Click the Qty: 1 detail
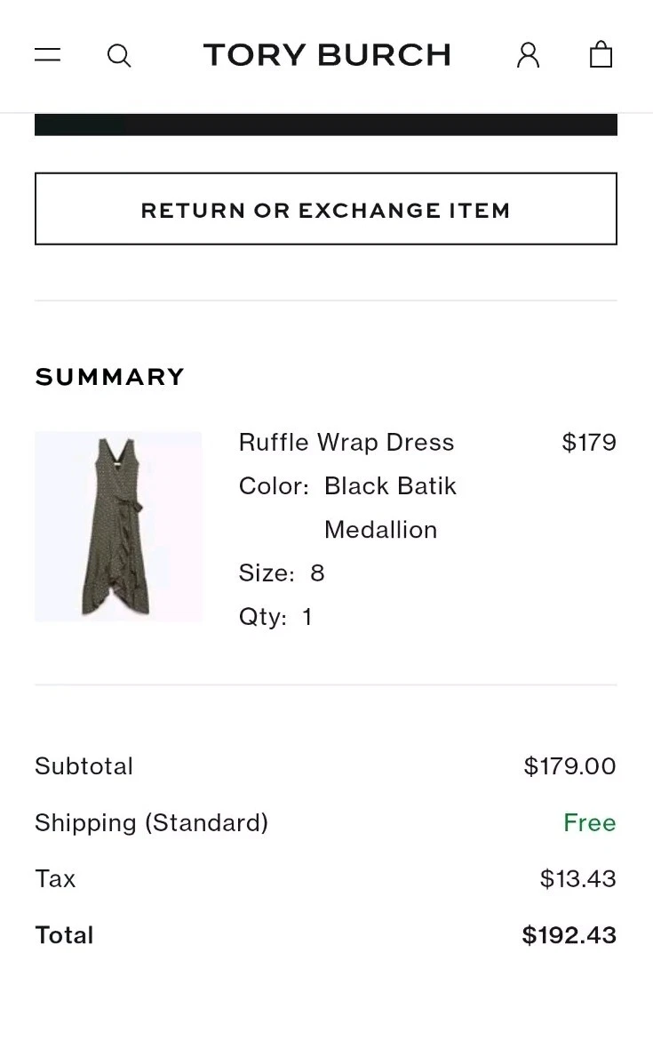This screenshot has width=653, height=1057. [275, 617]
